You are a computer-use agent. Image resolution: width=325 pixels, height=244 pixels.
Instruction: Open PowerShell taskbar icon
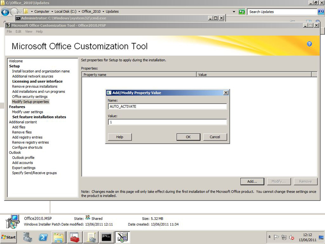tap(43, 238)
